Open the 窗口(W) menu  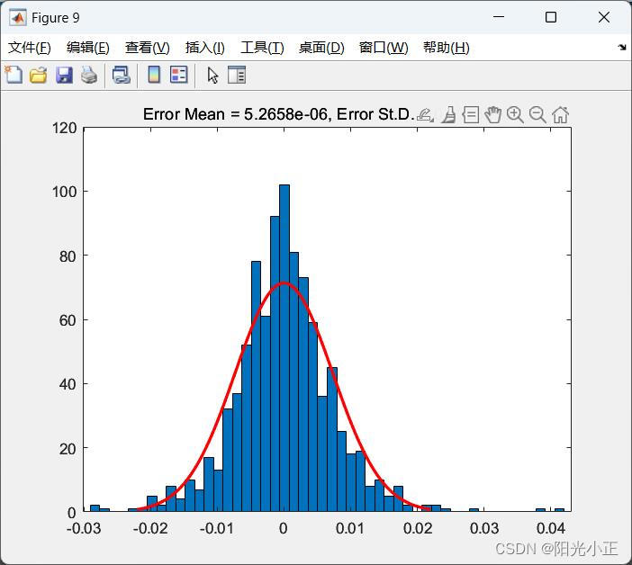[x=384, y=48]
